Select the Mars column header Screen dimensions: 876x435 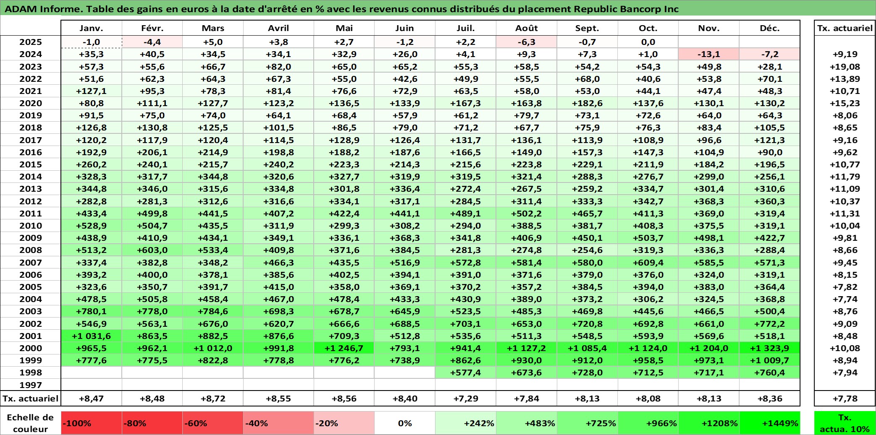pyautogui.click(x=213, y=28)
